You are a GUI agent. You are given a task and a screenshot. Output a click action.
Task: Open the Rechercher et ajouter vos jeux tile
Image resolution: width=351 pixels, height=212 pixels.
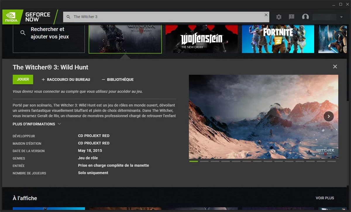tap(49, 39)
